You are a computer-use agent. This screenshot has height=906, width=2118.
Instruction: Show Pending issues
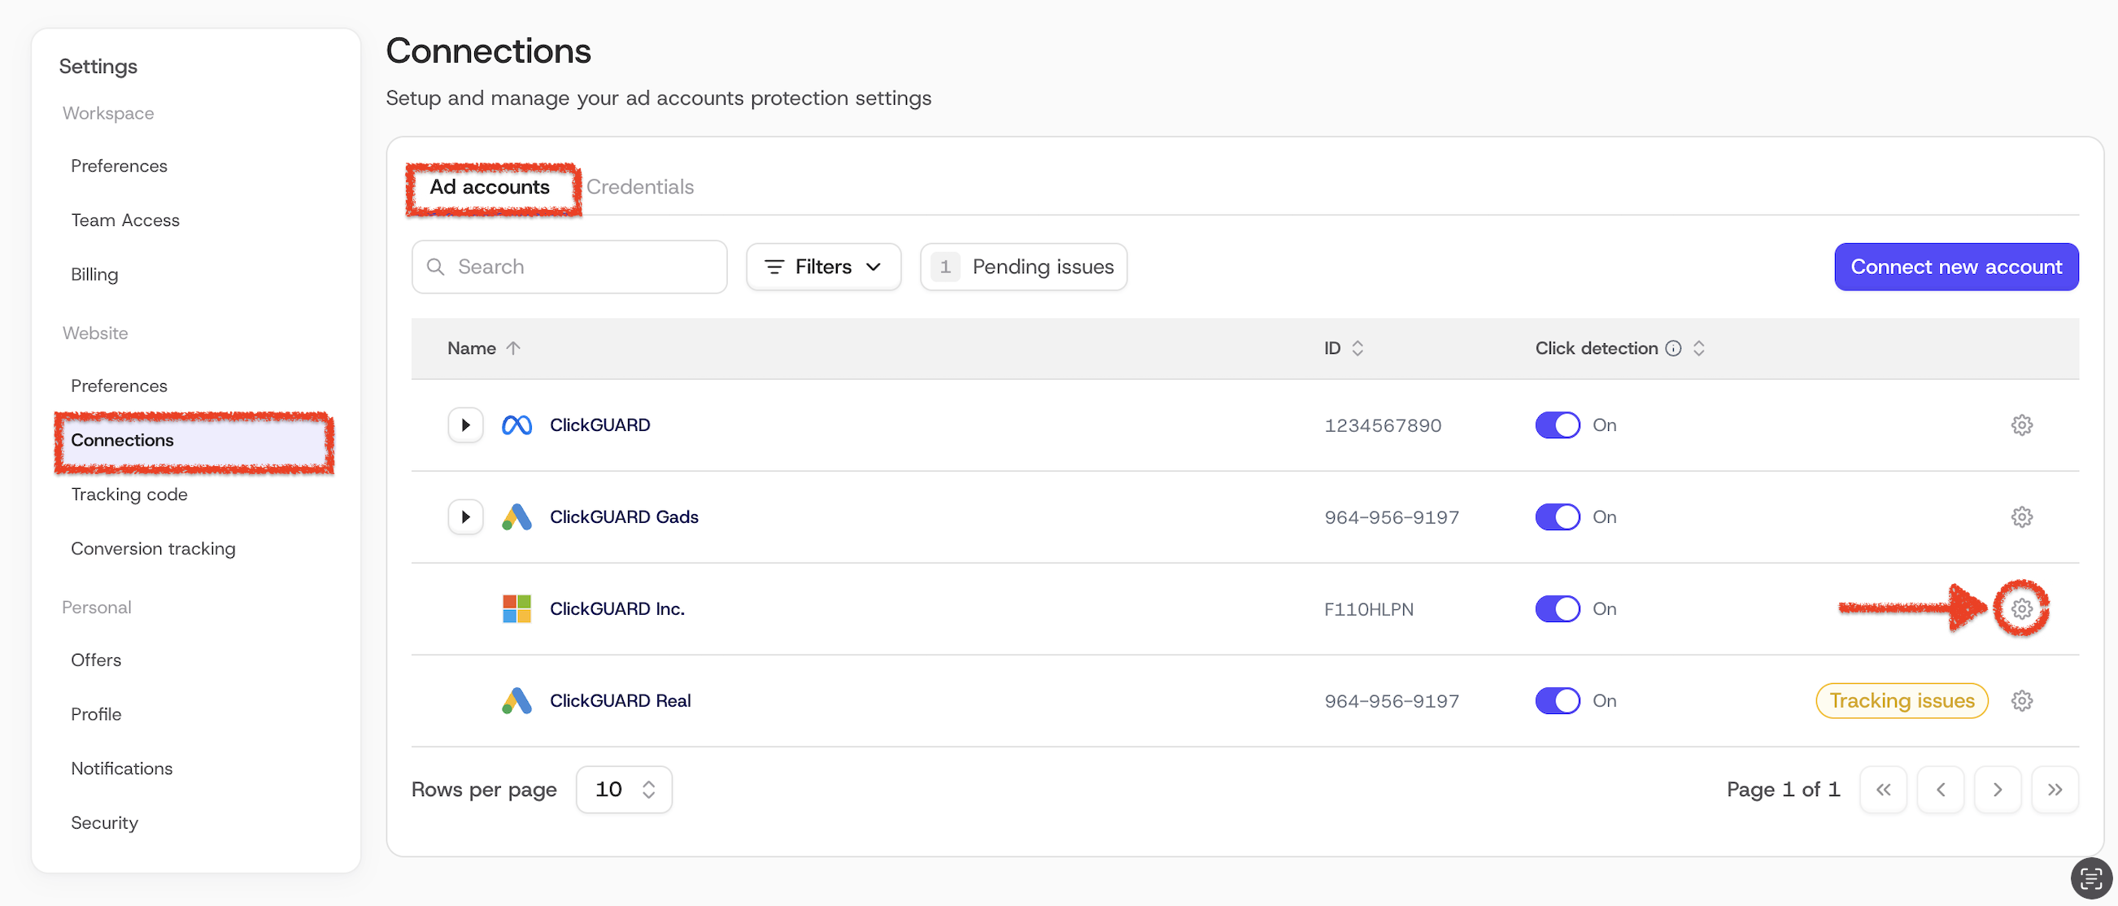[1023, 268]
